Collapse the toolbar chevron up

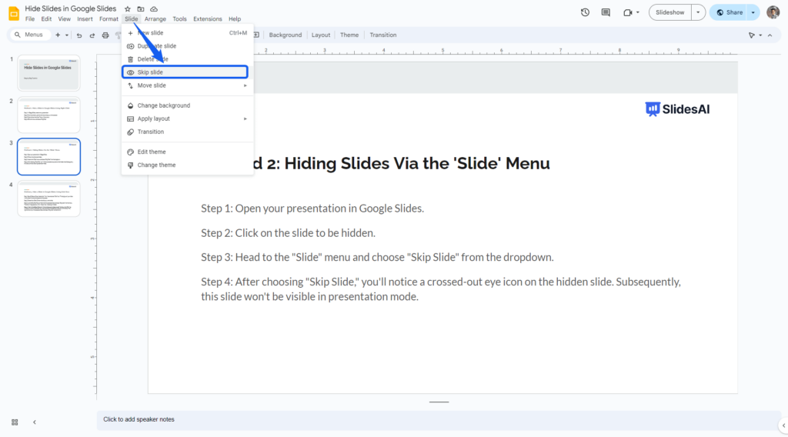(x=770, y=35)
